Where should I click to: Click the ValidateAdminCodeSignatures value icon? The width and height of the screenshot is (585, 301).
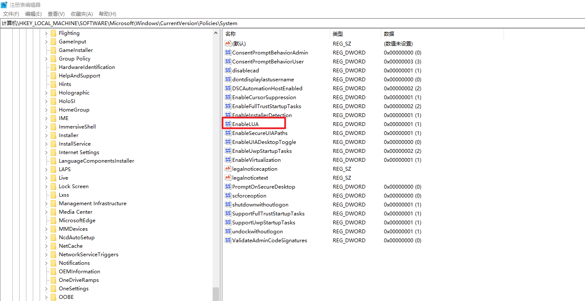tap(228, 240)
